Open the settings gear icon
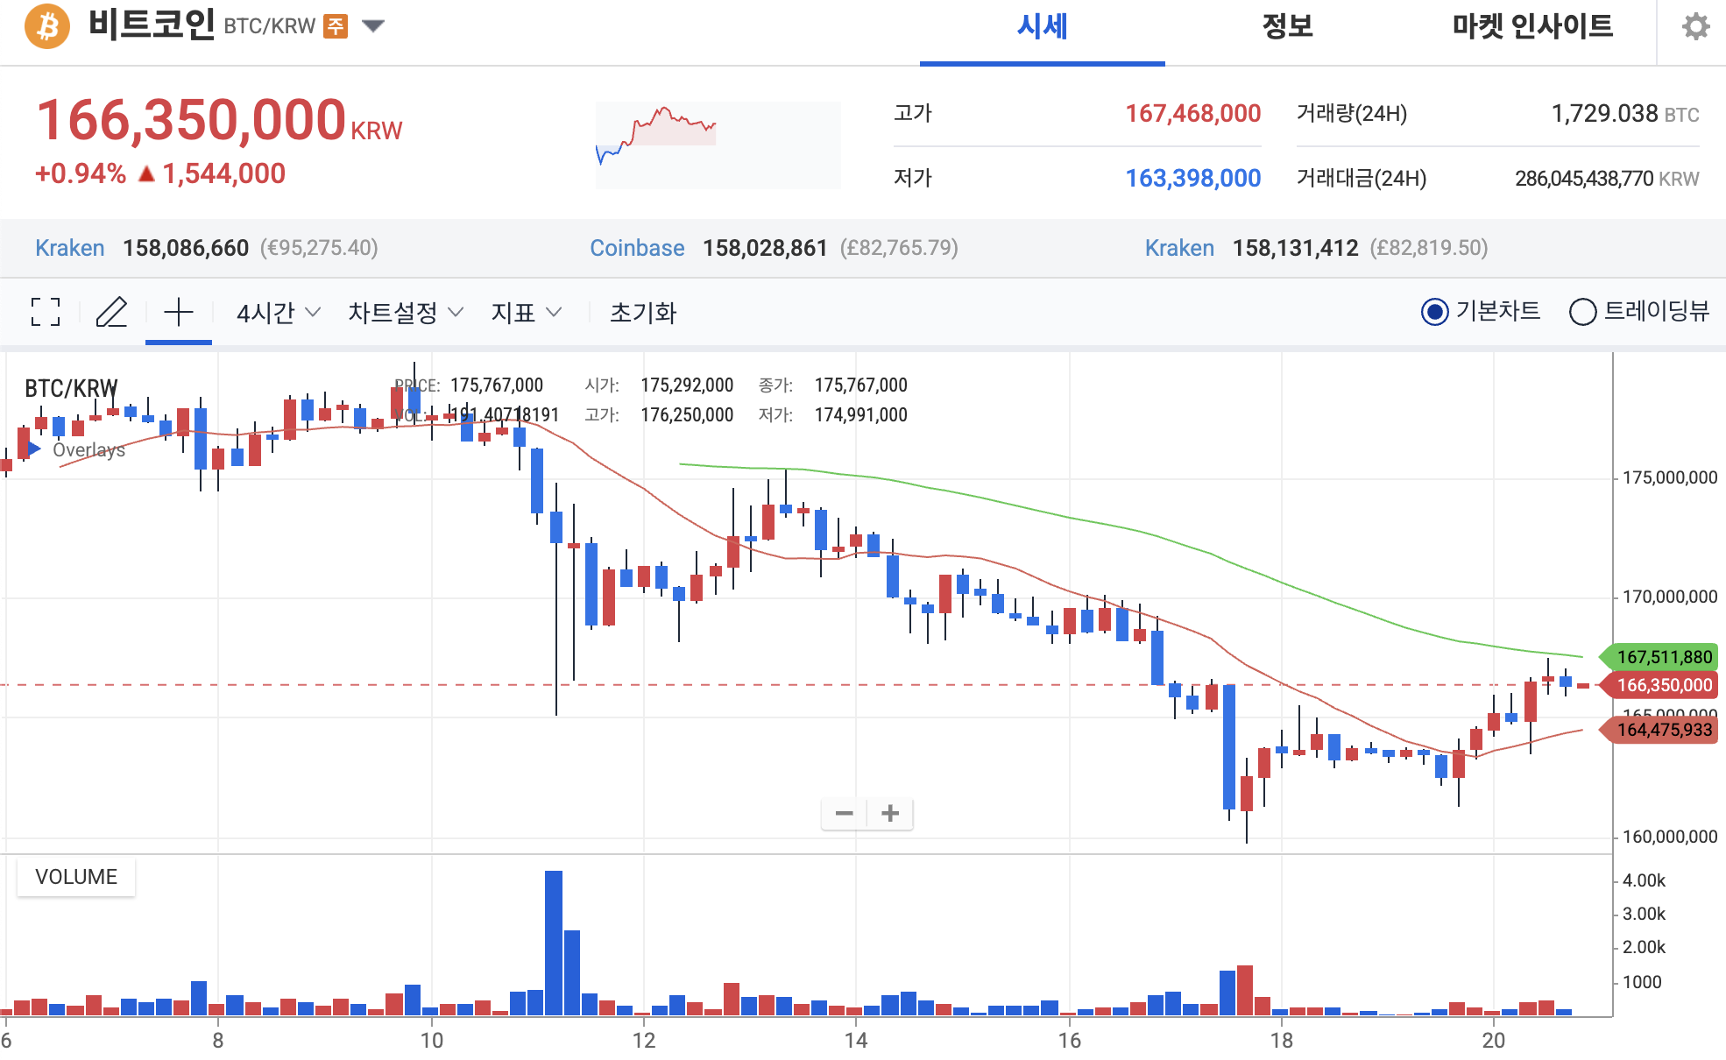This screenshot has height=1060, width=1726. [x=1694, y=26]
